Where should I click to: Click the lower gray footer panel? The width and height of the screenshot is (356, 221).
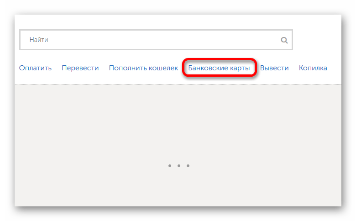tap(178, 191)
